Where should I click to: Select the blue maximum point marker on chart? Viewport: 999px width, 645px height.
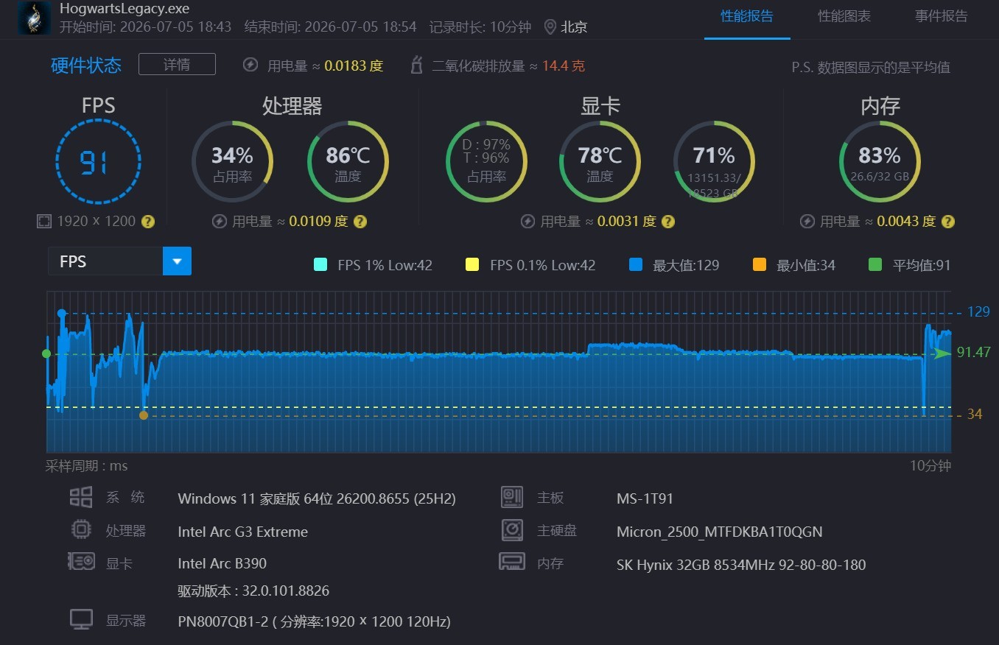click(x=62, y=313)
